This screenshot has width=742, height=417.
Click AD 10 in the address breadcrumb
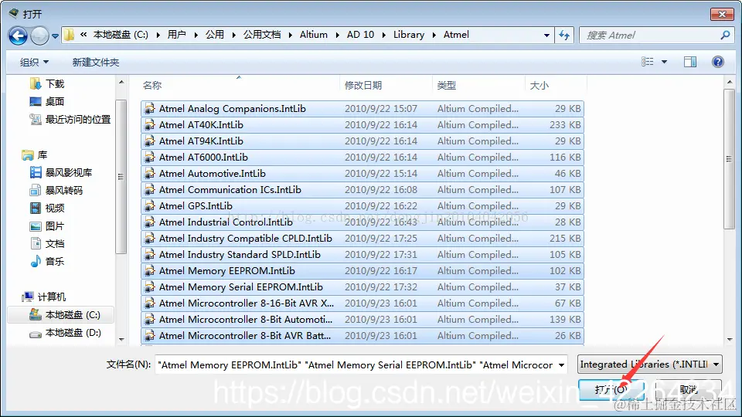(361, 35)
